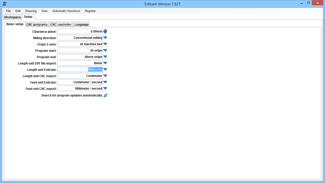Click the Conventional milling field
The image size is (325, 183).
pos(80,38)
